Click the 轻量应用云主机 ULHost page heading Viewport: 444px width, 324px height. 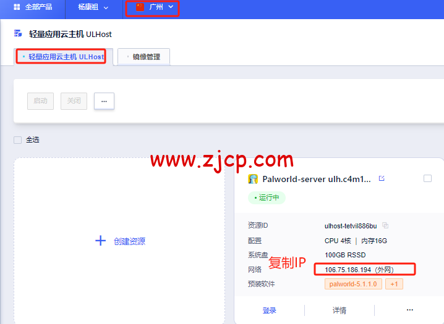click(70, 34)
